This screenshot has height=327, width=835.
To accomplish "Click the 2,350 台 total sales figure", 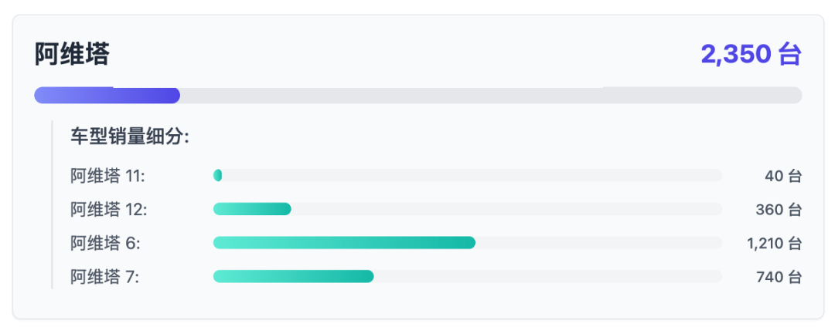I will (751, 54).
